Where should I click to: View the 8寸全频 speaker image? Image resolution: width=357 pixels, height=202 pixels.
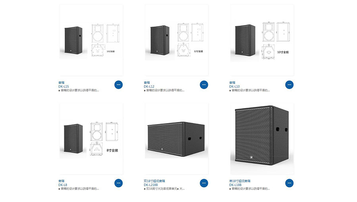point(91,139)
